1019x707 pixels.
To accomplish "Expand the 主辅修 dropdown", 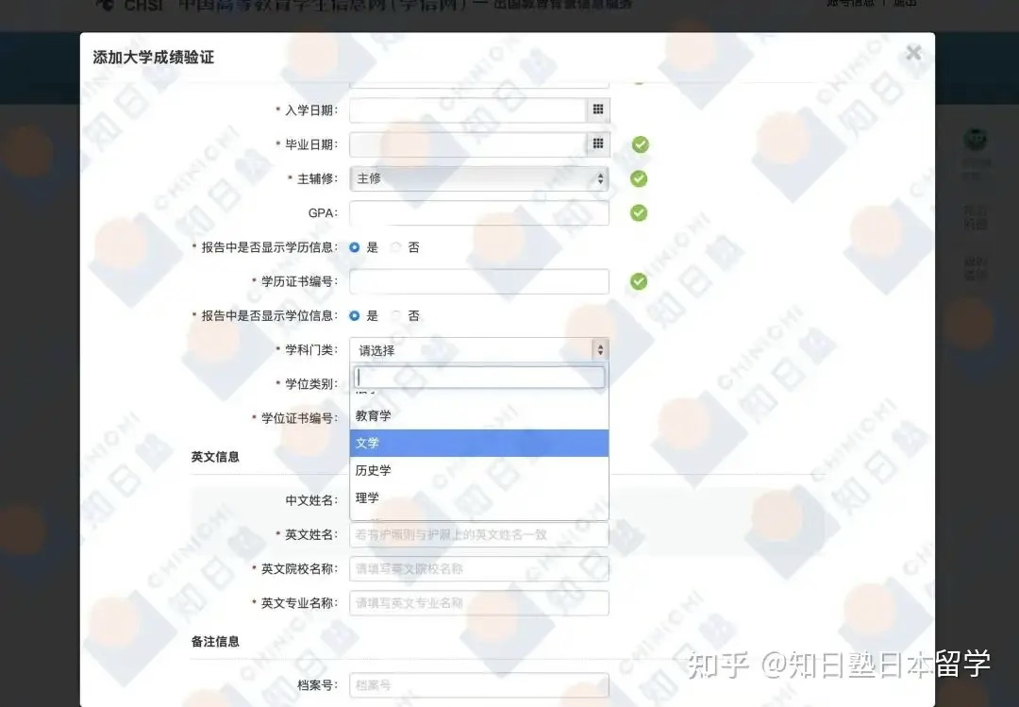I will coord(478,178).
